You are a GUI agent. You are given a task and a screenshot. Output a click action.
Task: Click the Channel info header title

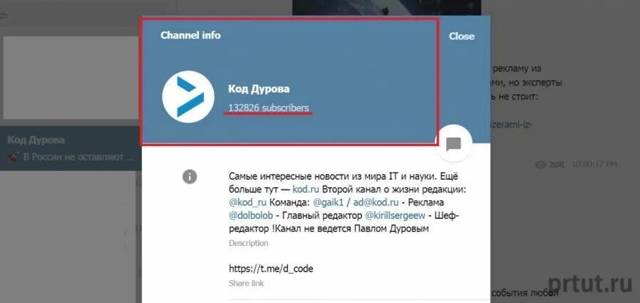(x=190, y=36)
